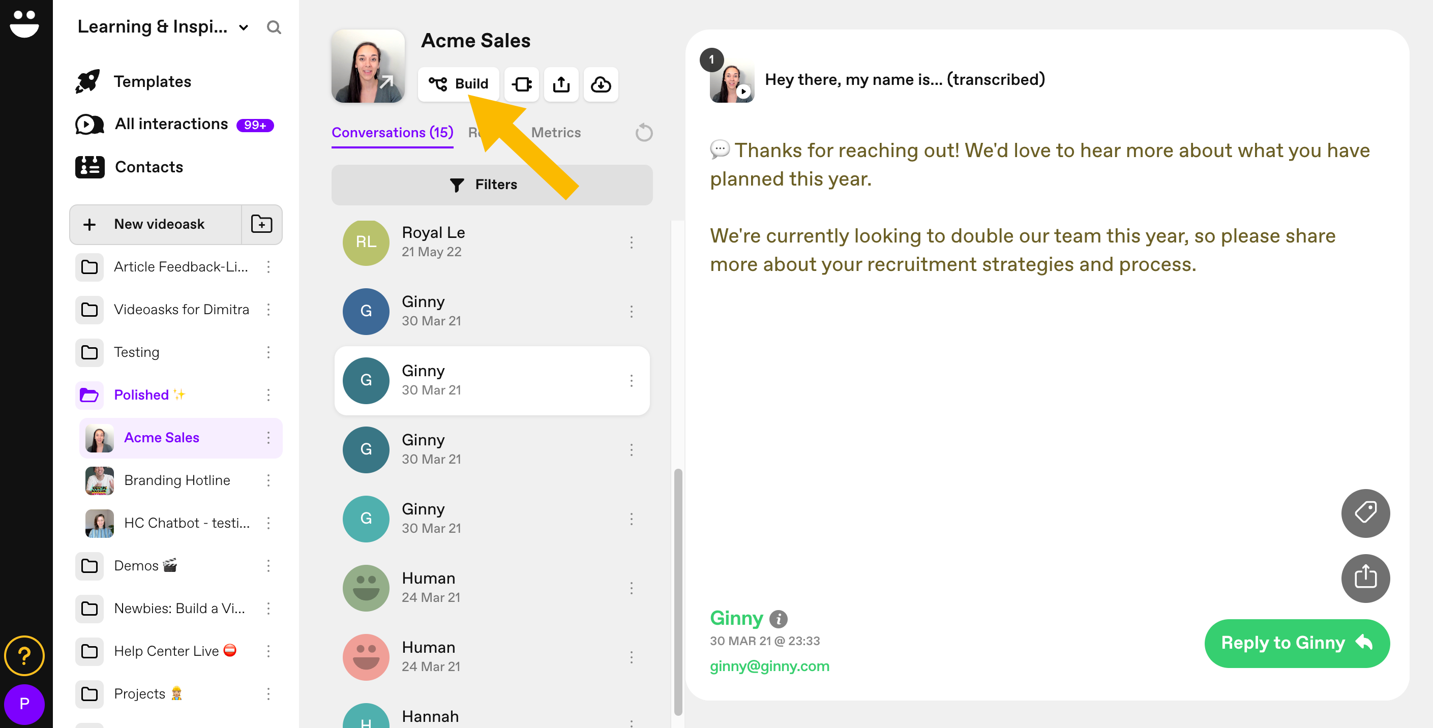Click the ginny@ginny.com email link
The height and width of the screenshot is (728, 1433).
[769, 666]
